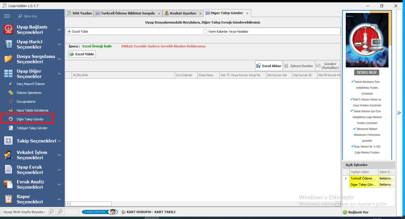Toggle the İşlemi Durdur checkbox
The width and height of the screenshot is (405, 219).
tap(286, 66)
